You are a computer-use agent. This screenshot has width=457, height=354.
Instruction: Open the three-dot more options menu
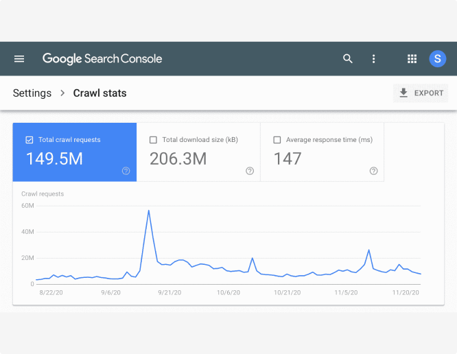coord(374,59)
